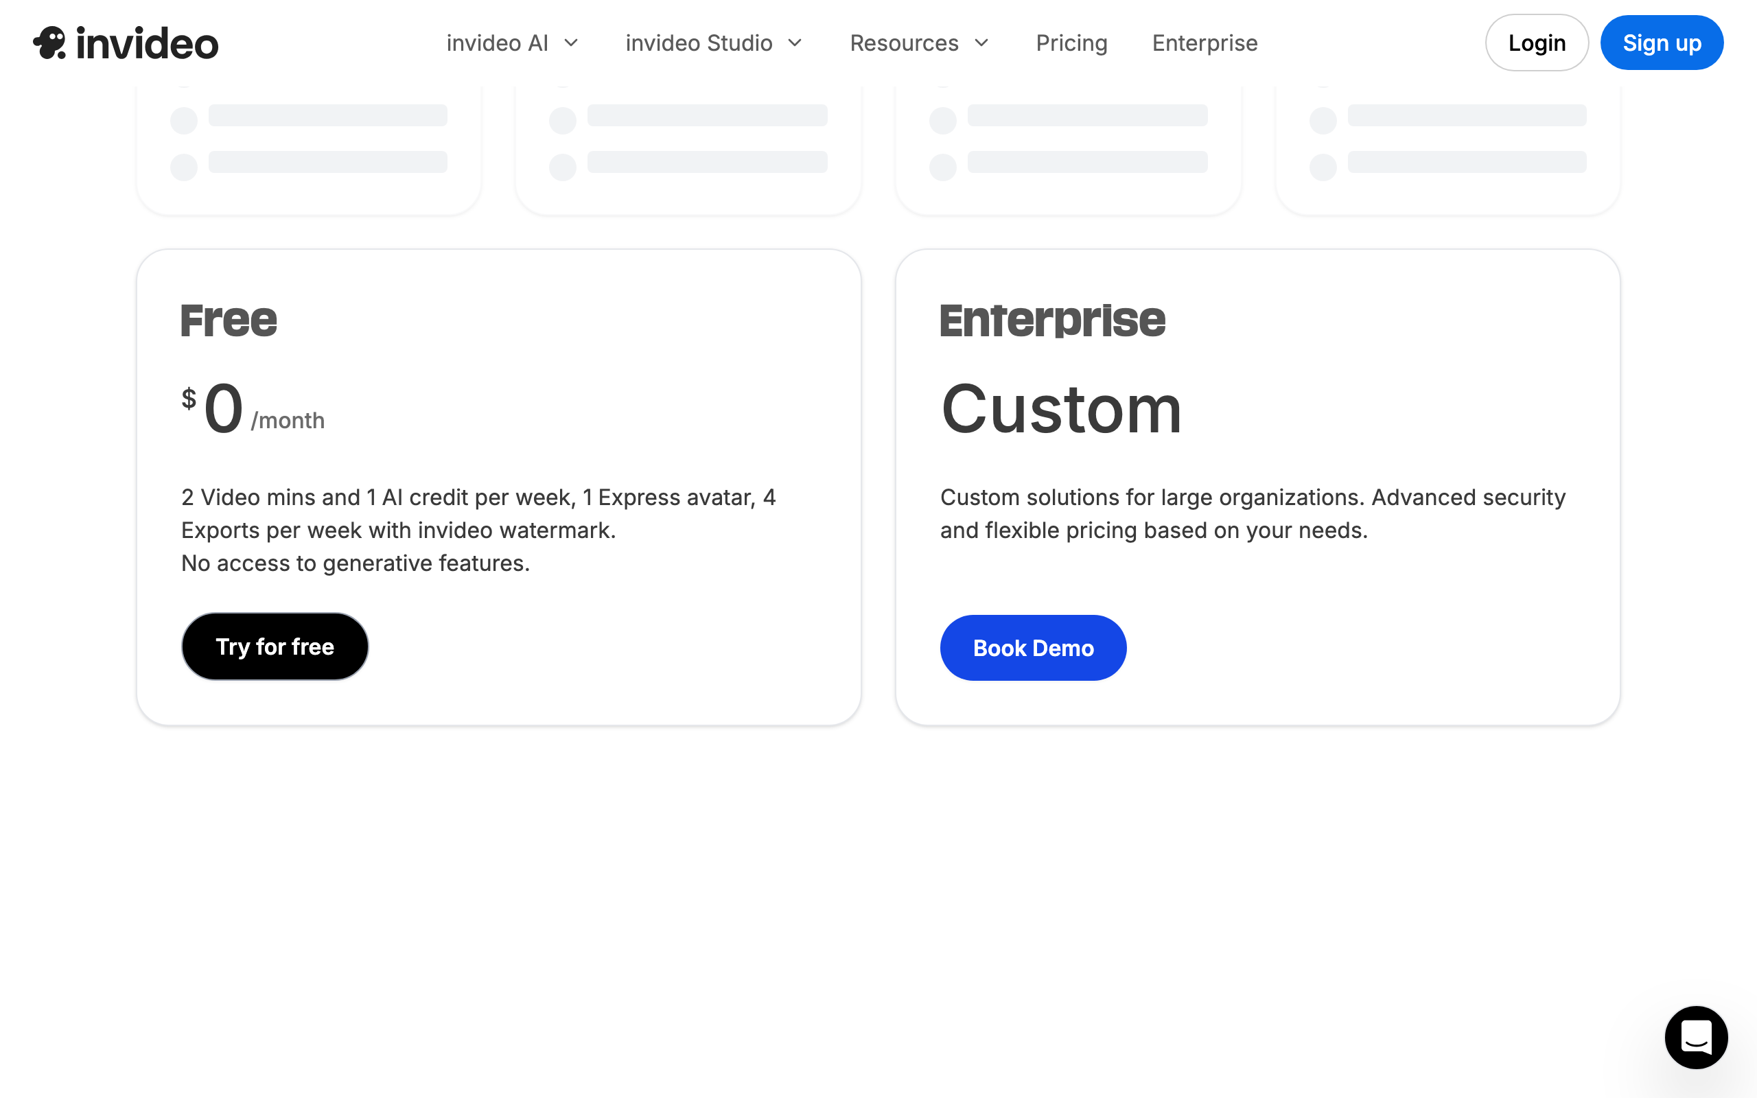1757x1098 pixels.
Task: Click the Book Demo button
Action: pos(1032,648)
